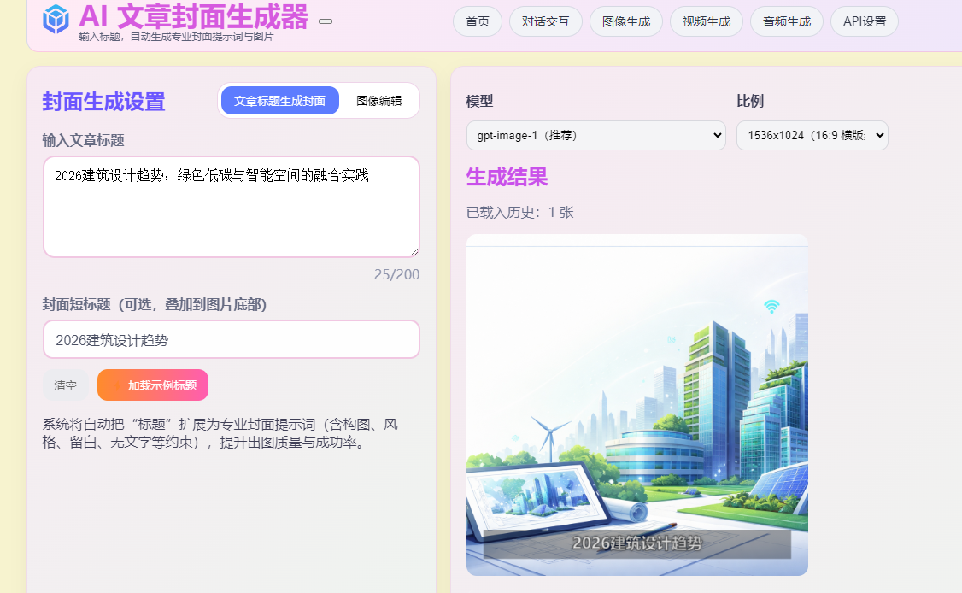Go to 首页 navigation tab

[478, 21]
